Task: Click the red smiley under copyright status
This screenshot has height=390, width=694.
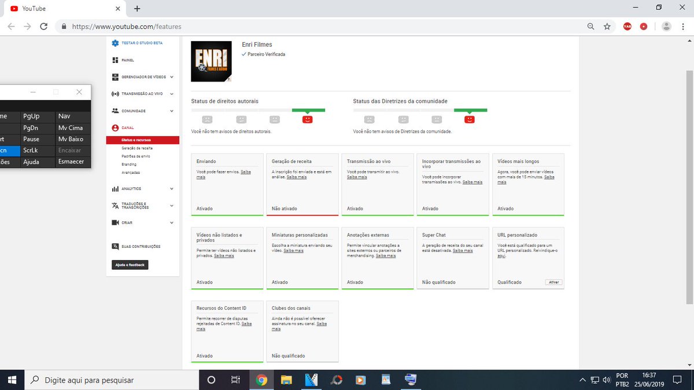Action: click(308, 119)
